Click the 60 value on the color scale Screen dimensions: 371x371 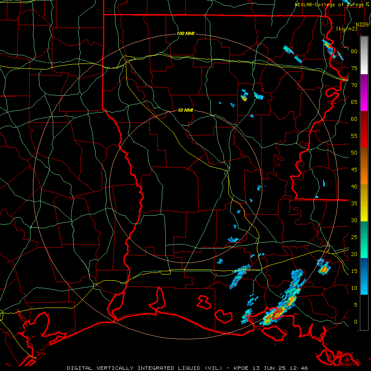click(354, 119)
